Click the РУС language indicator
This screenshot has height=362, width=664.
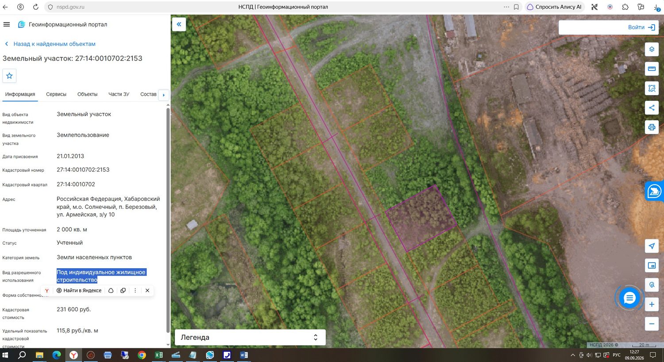coord(617,355)
